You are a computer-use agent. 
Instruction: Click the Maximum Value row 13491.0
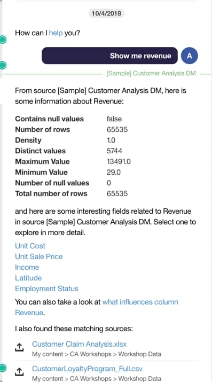[x=73, y=161]
